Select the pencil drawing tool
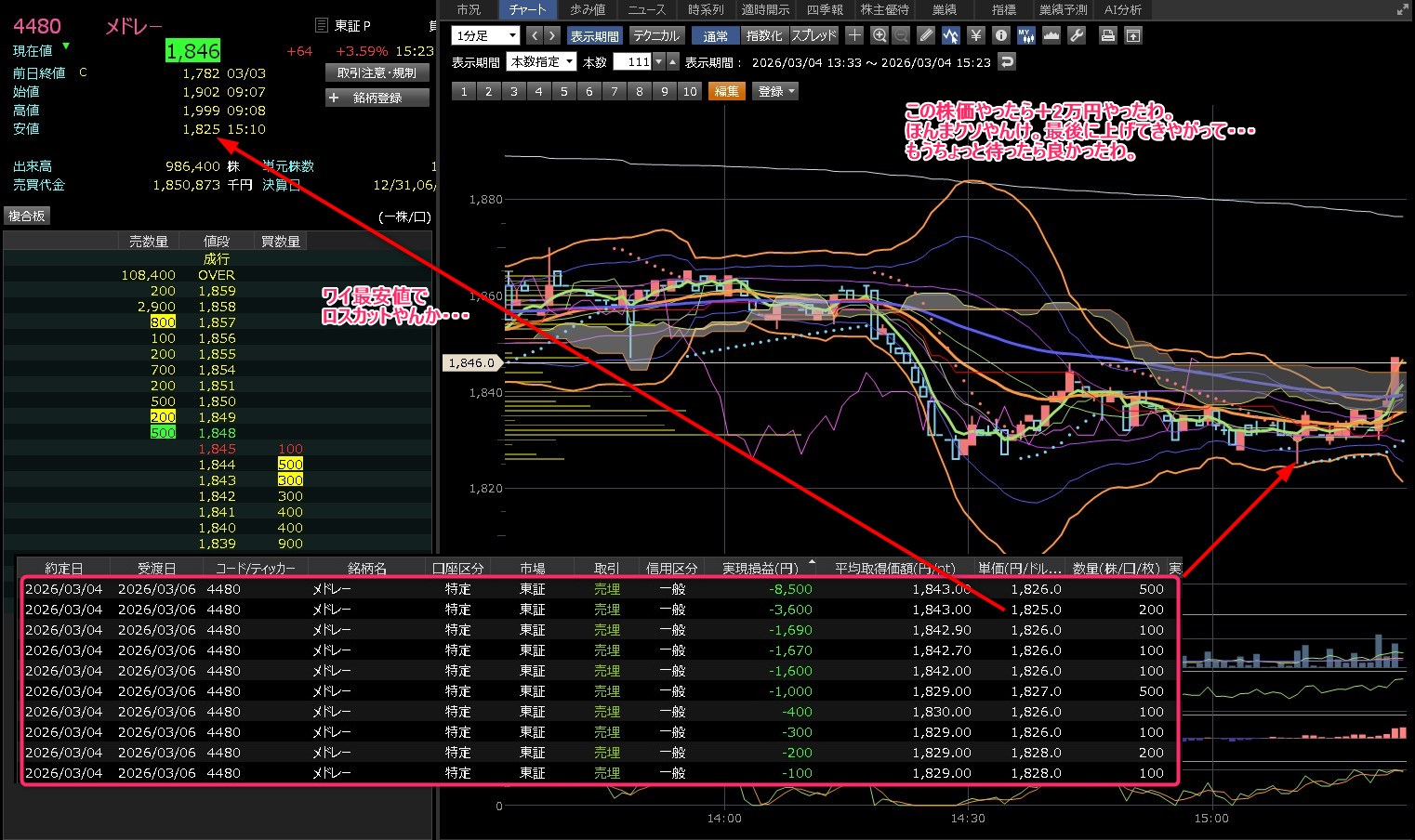 tap(925, 35)
